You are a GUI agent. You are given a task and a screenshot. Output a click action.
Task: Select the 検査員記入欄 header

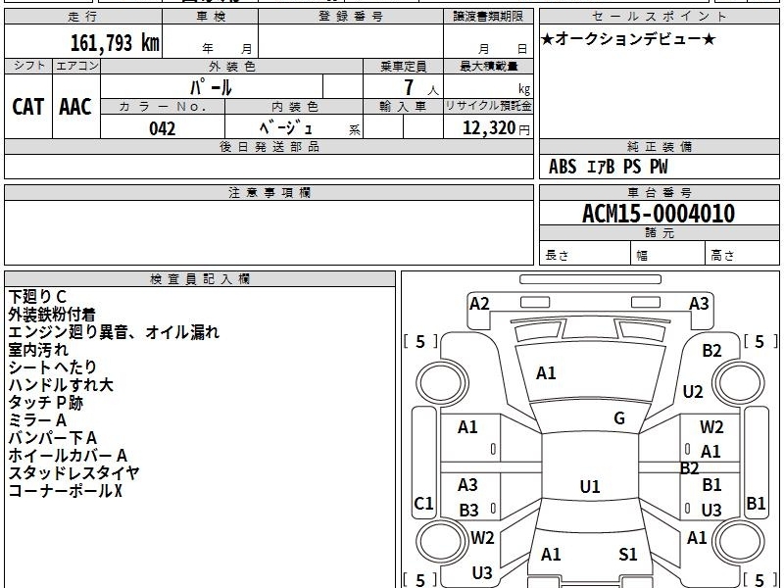coord(200,279)
